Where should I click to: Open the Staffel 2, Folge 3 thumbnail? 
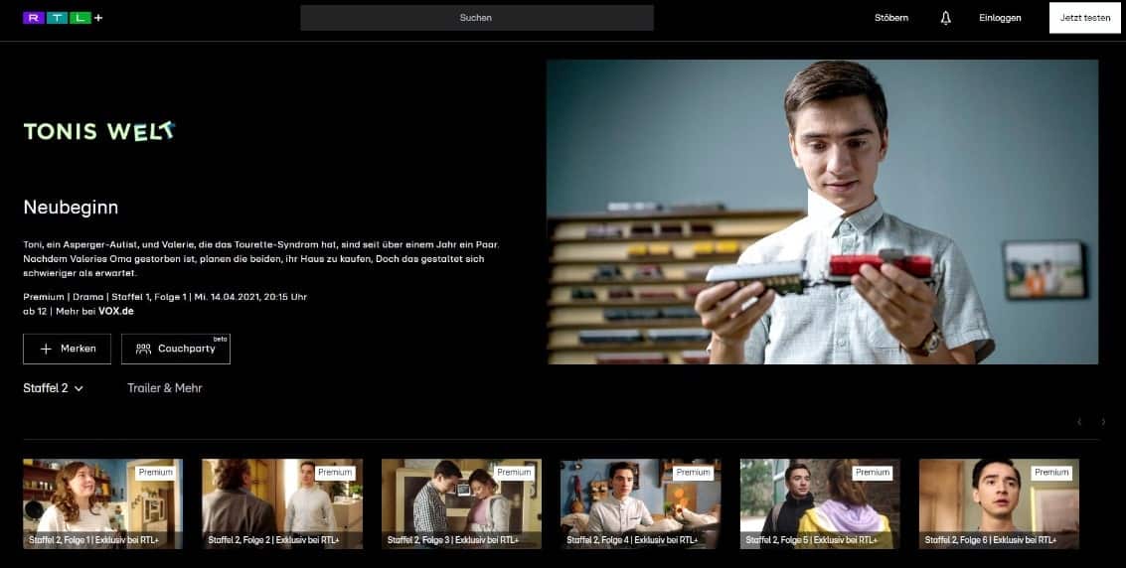[x=461, y=504]
